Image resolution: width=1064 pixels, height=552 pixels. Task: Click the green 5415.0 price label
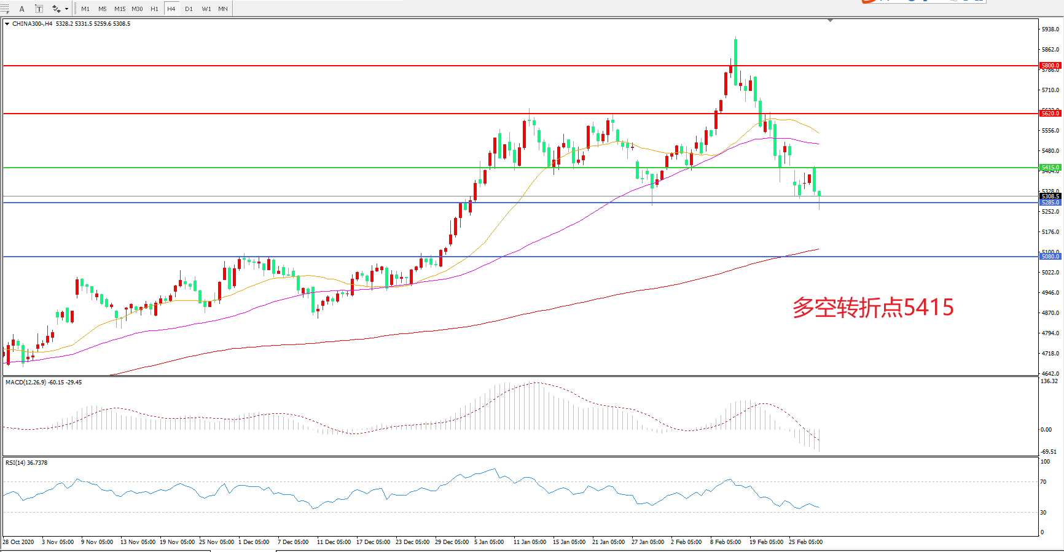coord(1050,168)
